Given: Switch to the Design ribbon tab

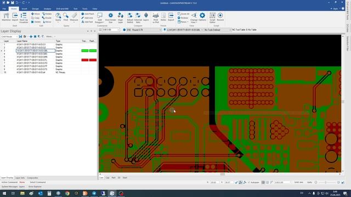Looking at the screenshot, I should point(35,9).
